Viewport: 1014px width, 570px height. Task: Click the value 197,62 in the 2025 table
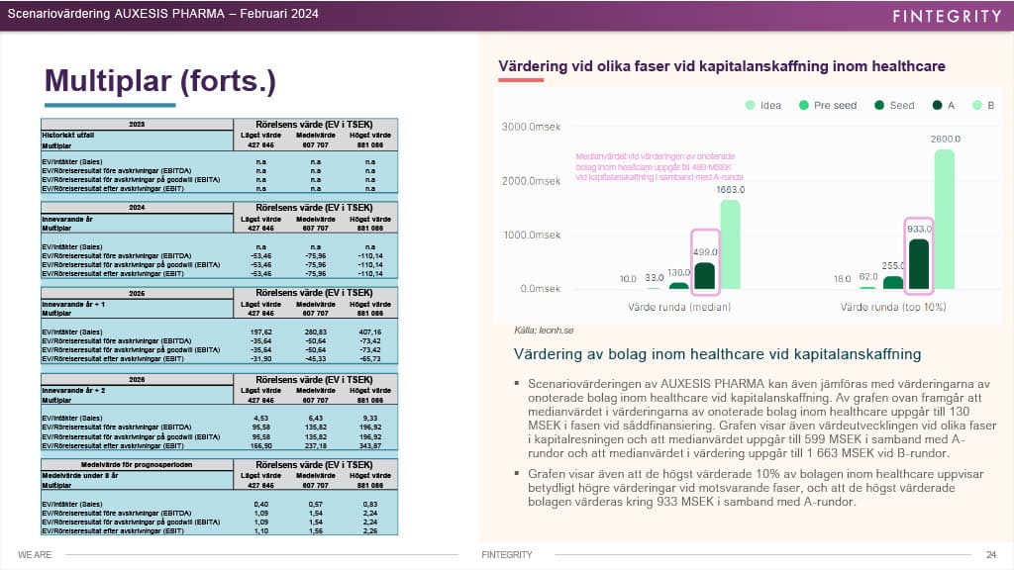coord(261,332)
